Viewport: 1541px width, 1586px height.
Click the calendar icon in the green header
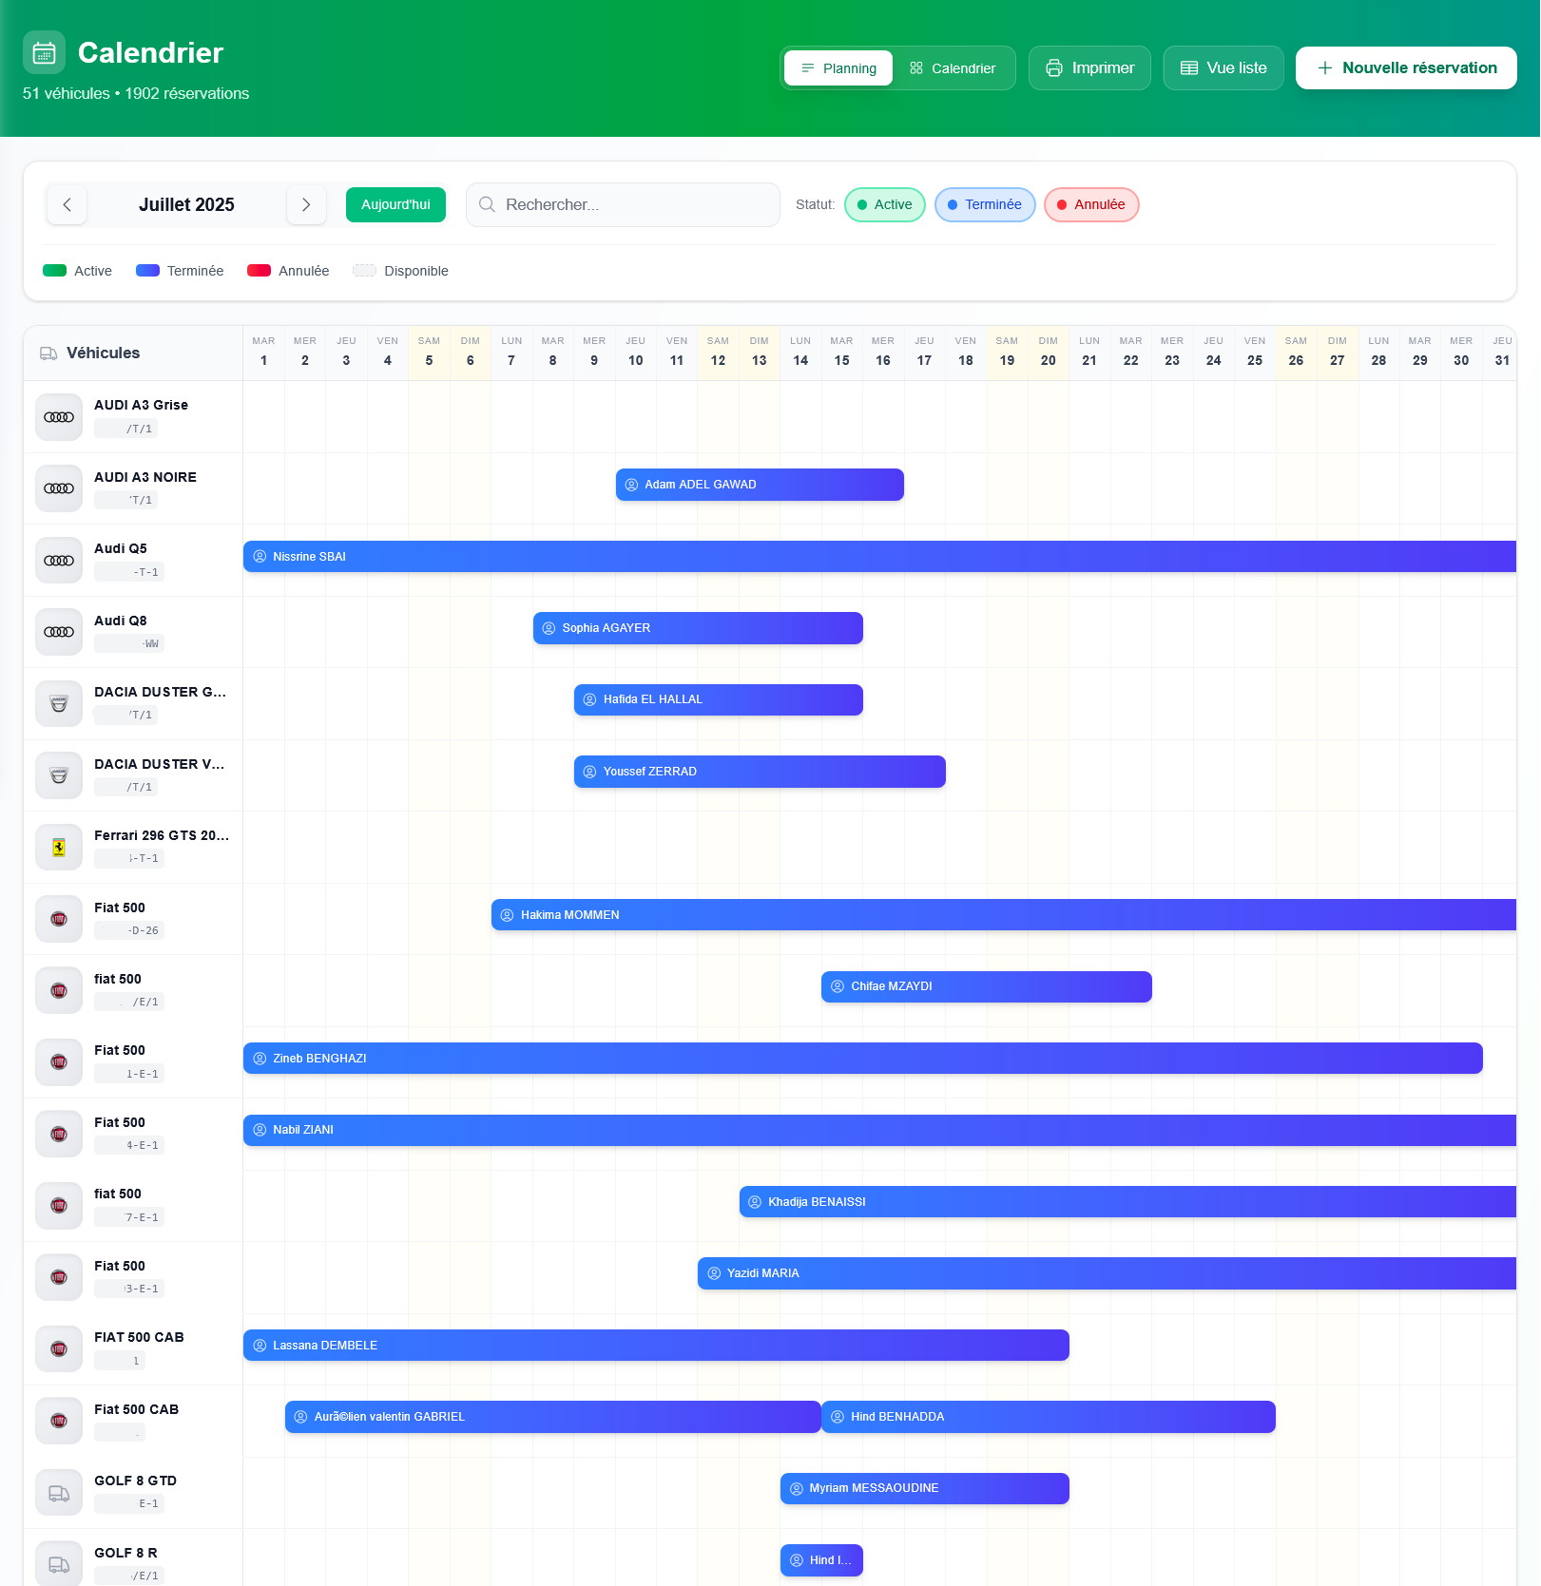tap(44, 53)
